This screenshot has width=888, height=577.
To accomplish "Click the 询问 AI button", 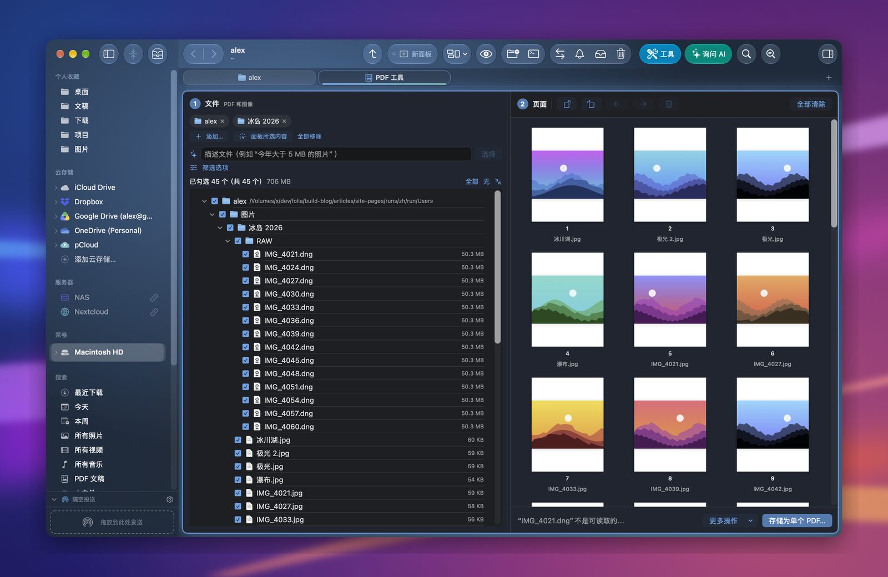I will coord(708,54).
